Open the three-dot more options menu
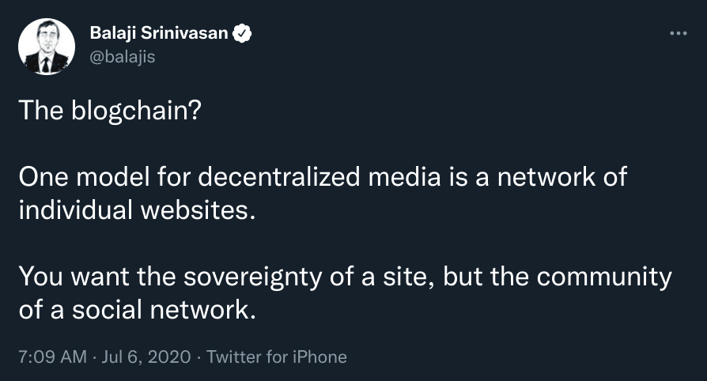This screenshot has height=381, width=707. pyautogui.click(x=679, y=33)
